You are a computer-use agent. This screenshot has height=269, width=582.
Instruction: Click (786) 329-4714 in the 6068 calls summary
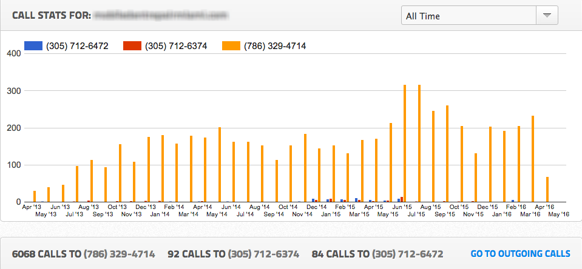[120, 254]
